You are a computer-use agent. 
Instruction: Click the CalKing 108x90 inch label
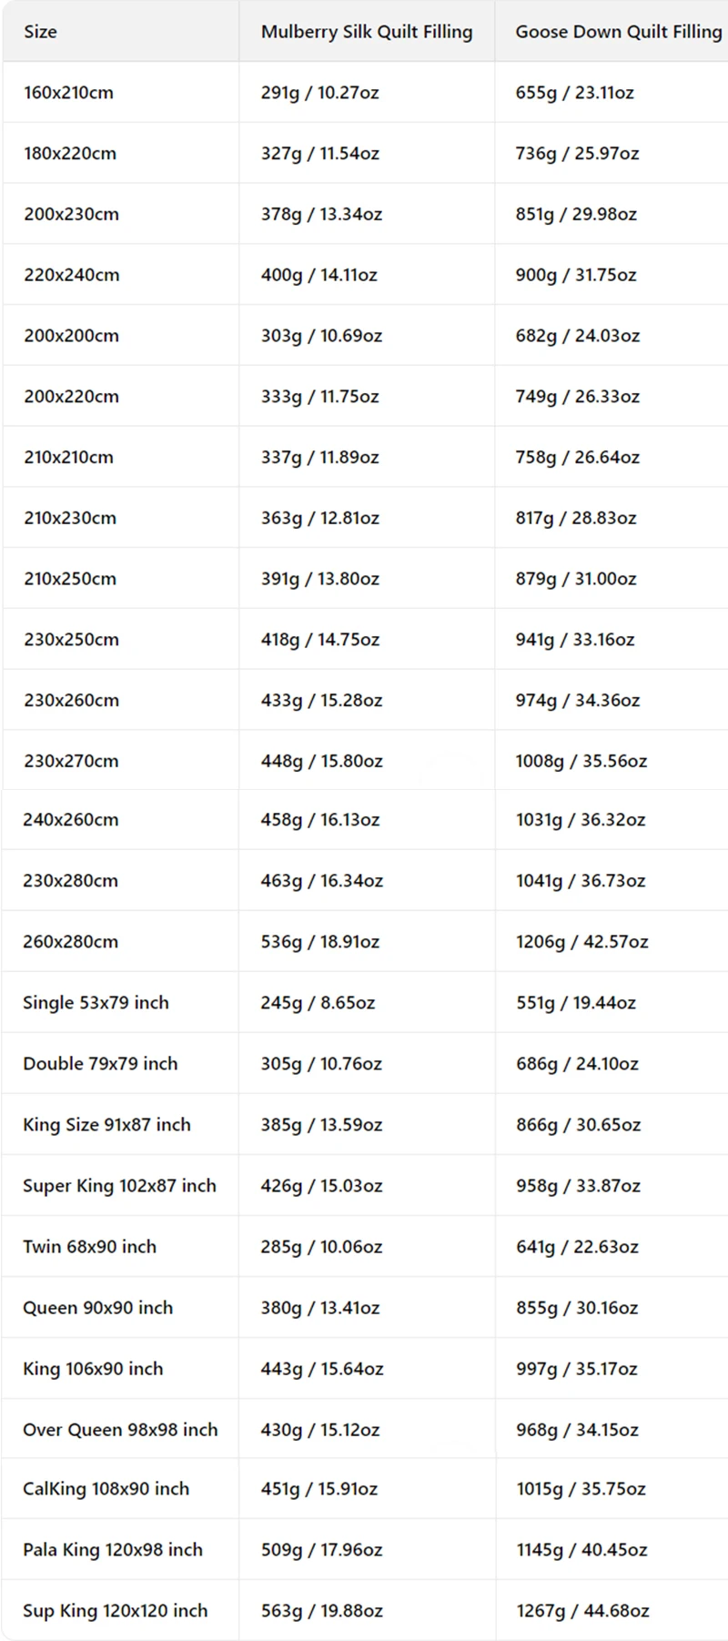(106, 1489)
